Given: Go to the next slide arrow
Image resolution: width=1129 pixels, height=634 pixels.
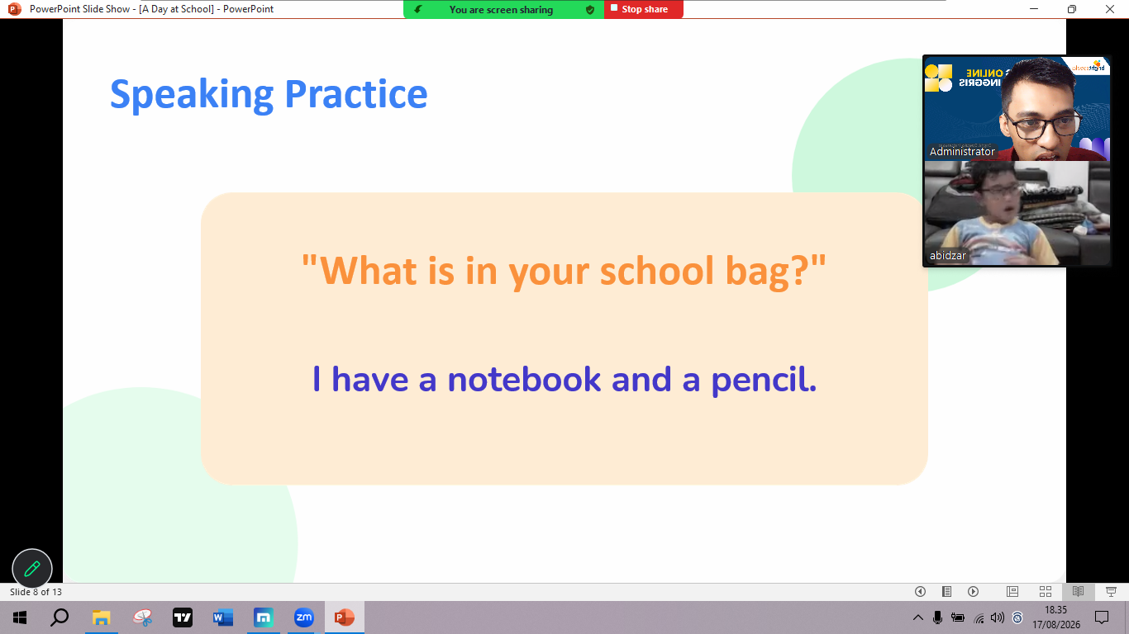Looking at the screenshot, I should click(x=973, y=592).
